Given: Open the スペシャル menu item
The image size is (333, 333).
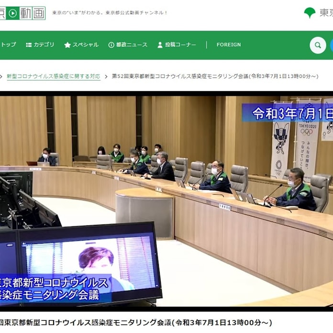Looking at the screenshot, I should point(81,45).
